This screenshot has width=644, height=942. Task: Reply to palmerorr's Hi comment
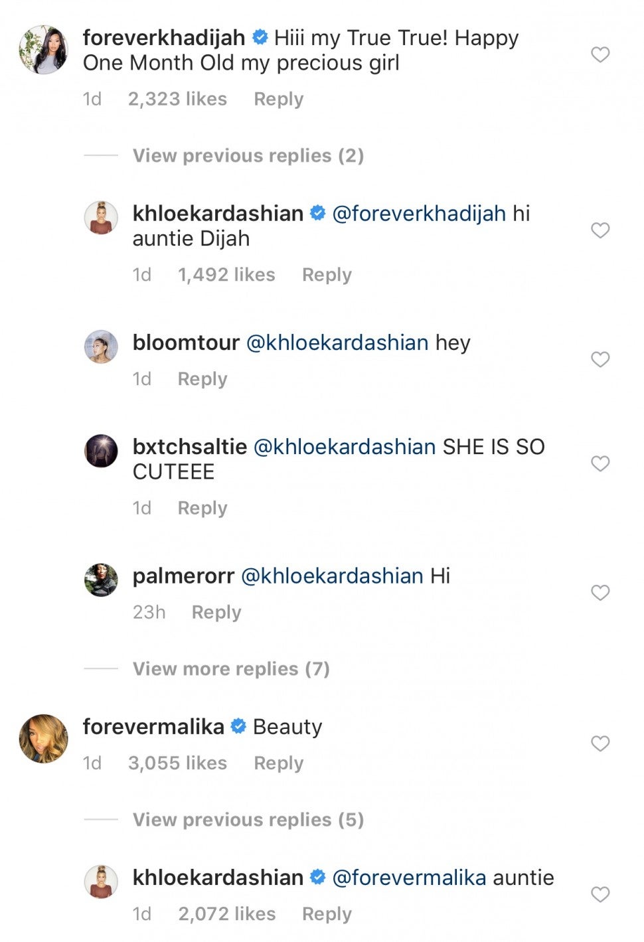(x=216, y=612)
